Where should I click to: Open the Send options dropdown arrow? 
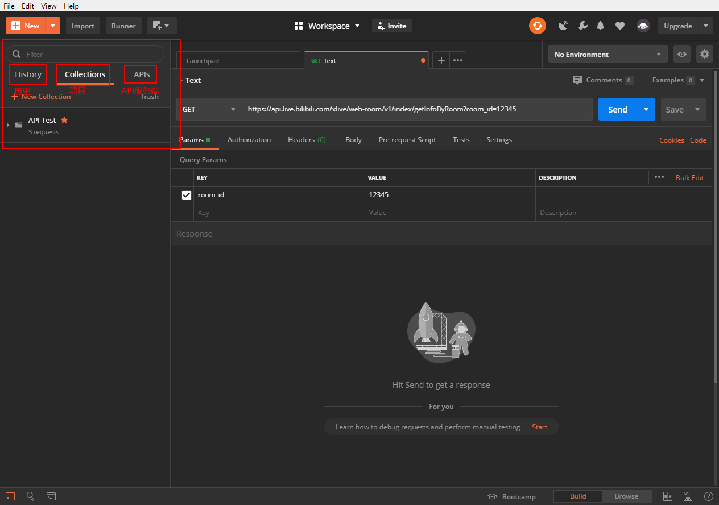(646, 109)
